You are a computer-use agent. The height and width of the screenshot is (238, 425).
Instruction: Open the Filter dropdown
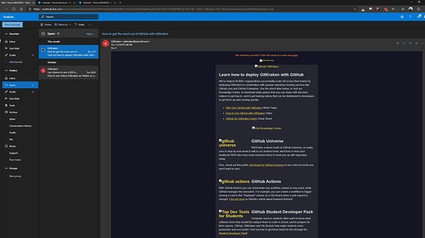[90, 34]
